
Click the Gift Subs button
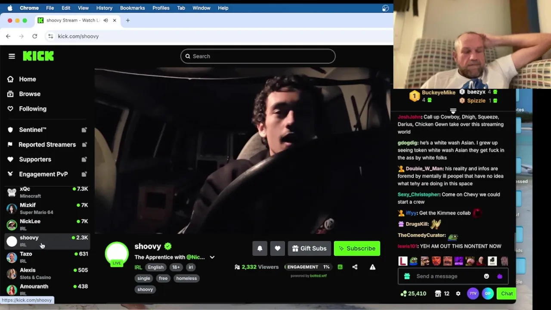(309, 248)
